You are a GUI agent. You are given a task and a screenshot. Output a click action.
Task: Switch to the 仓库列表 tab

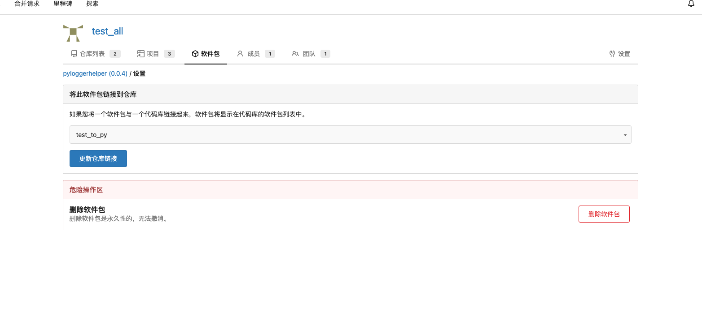pos(96,54)
